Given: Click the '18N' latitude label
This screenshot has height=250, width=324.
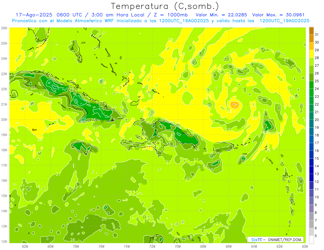Looking at the screenshot, I should coord(4,150).
